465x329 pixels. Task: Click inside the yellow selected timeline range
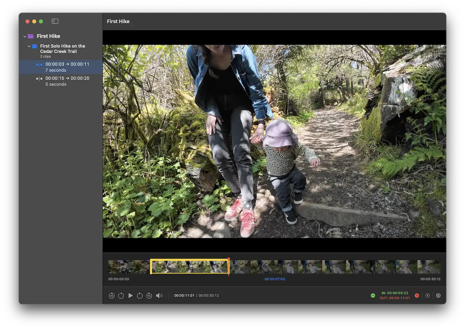point(189,267)
